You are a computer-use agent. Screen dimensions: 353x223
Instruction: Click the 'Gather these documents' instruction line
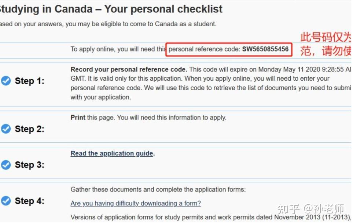click(x=158, y=189)
